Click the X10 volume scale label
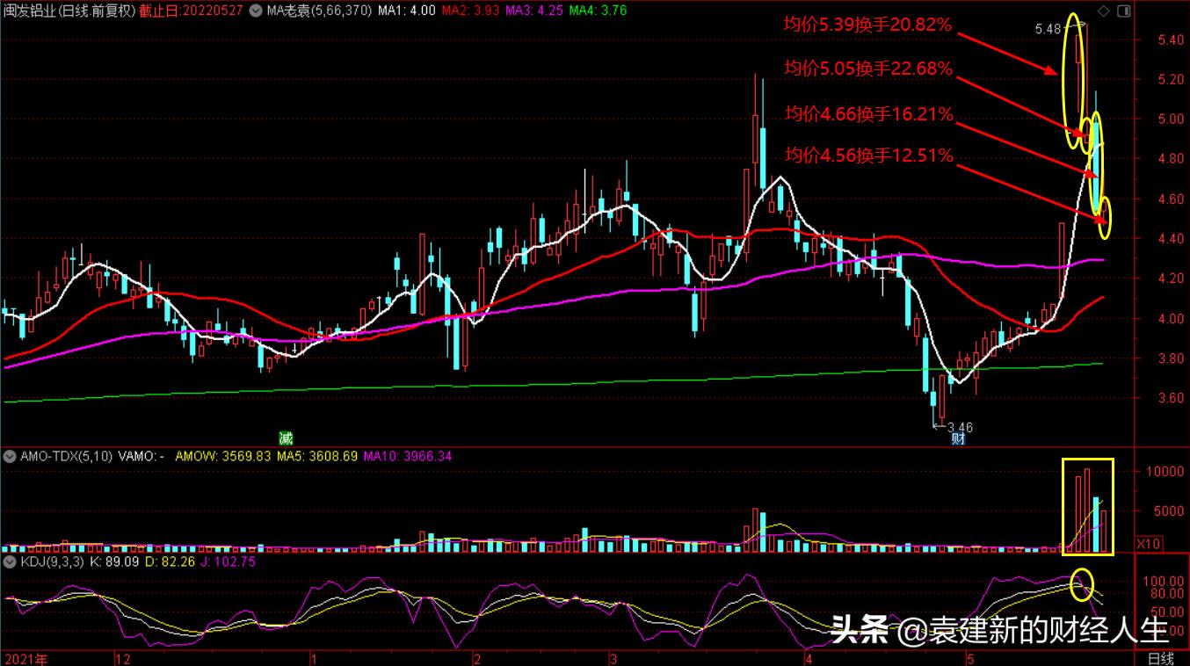This screenshot has width=1190, height=666. [1149, 544]
